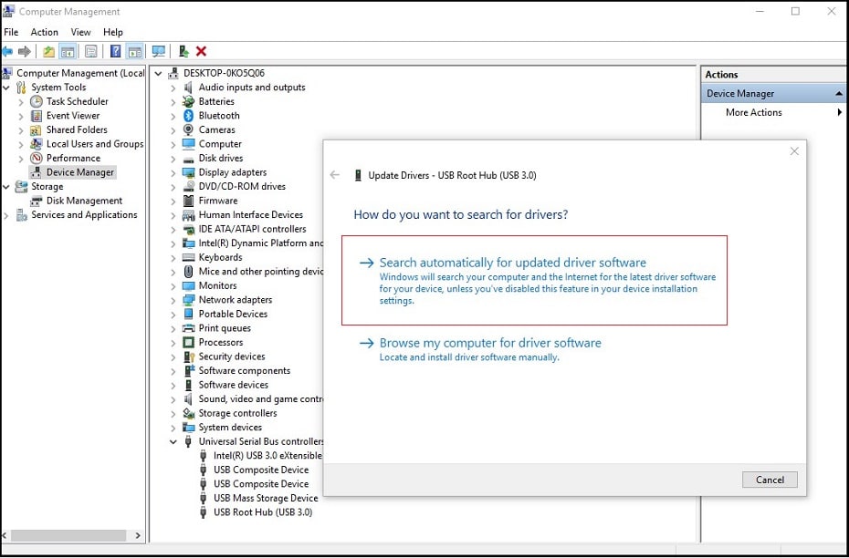Expand the Monitors category
The width and height of the screenshot is (849, 558).
(x=173, y=286)
